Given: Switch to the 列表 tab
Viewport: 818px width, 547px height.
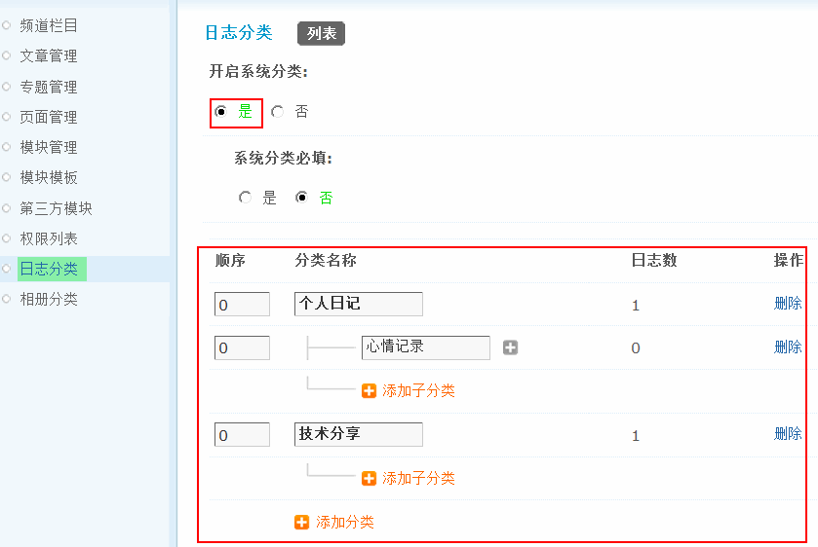Looking at the screenshot, I should tap(322, 33).
